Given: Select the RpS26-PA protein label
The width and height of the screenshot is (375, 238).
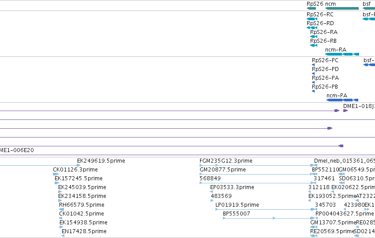Looking at the screenshot, I should (x=325, y=78).
